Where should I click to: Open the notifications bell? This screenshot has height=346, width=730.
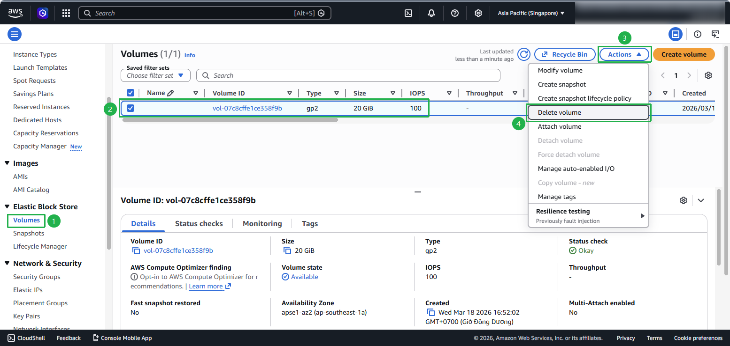point(431,13)
